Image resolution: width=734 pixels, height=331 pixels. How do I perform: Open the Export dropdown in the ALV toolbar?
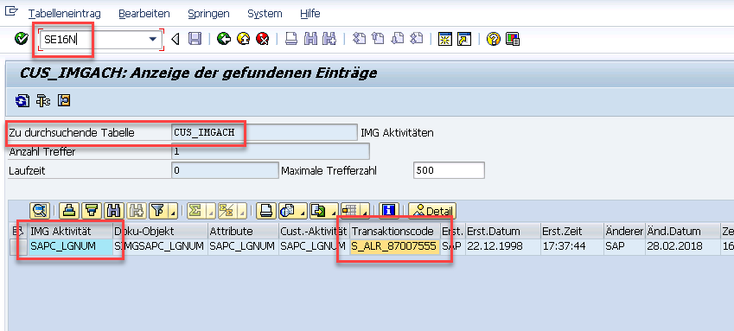(x=323, y=211)
